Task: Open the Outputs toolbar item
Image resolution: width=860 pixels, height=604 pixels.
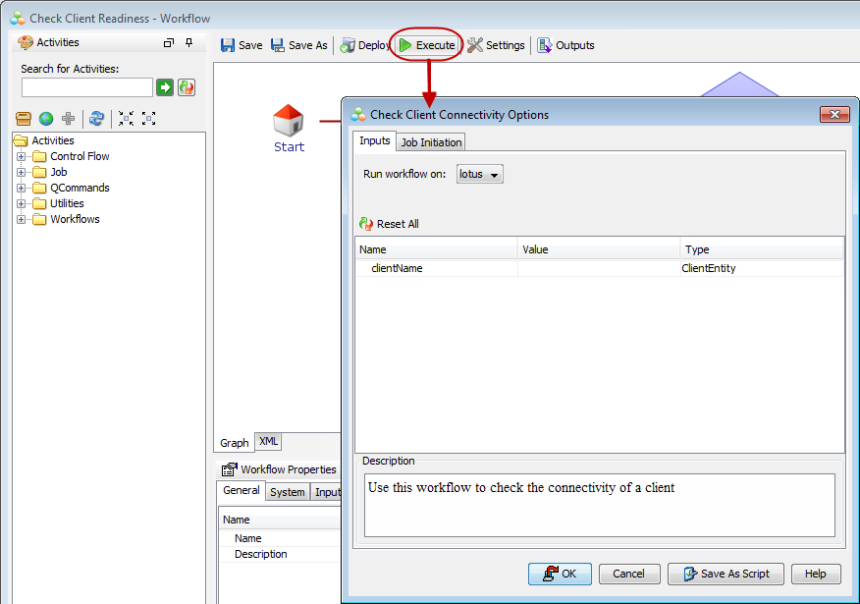Action: pos(565,45)
